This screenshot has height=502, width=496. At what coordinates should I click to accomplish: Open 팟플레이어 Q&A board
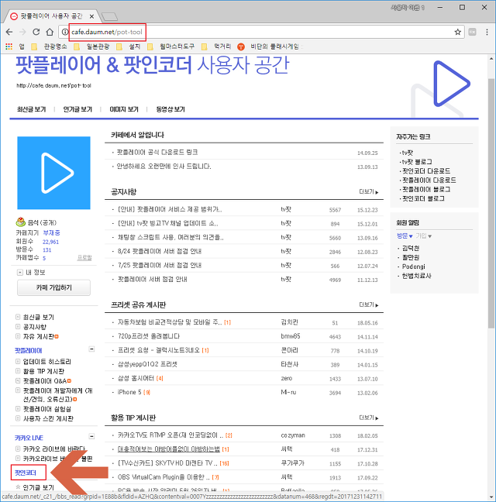45,381
